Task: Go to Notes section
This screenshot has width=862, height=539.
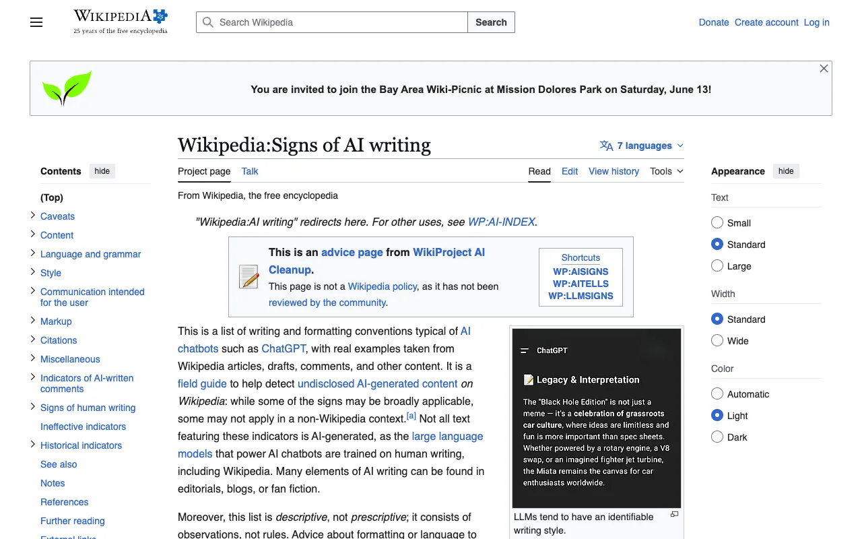Action: pyautogui.click(x=53, y=483)
